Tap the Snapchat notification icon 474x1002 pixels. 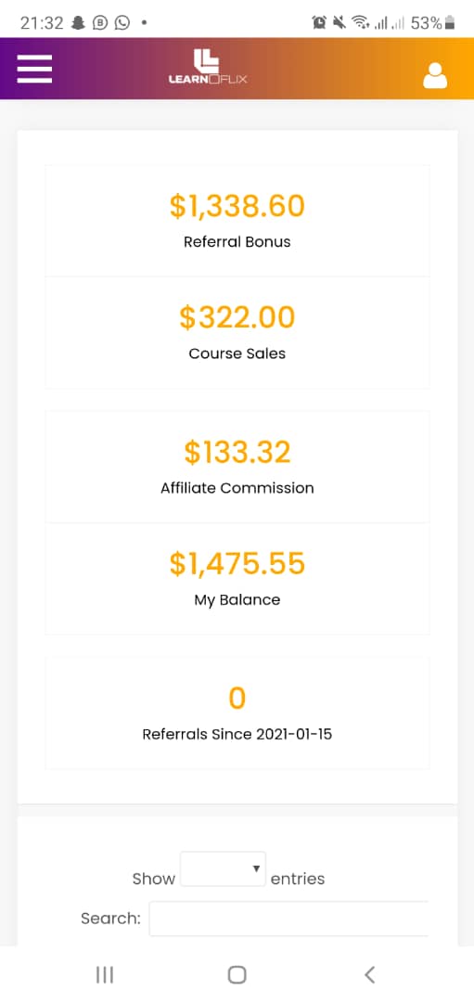[x=78, y=23]
